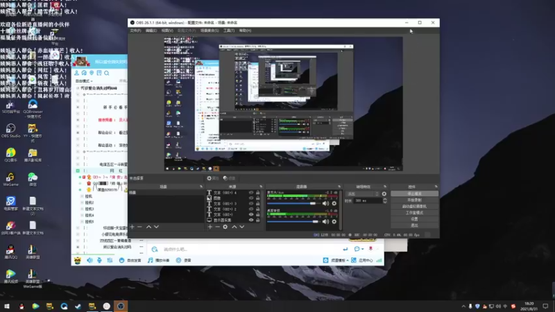
Task: Toggle visibility of the text (GDI+) 2 source
Action: point(251,209)
